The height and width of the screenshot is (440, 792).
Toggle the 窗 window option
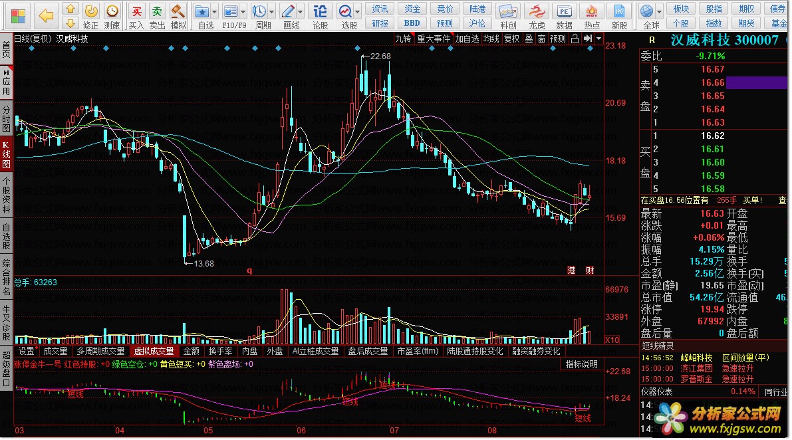541,39
